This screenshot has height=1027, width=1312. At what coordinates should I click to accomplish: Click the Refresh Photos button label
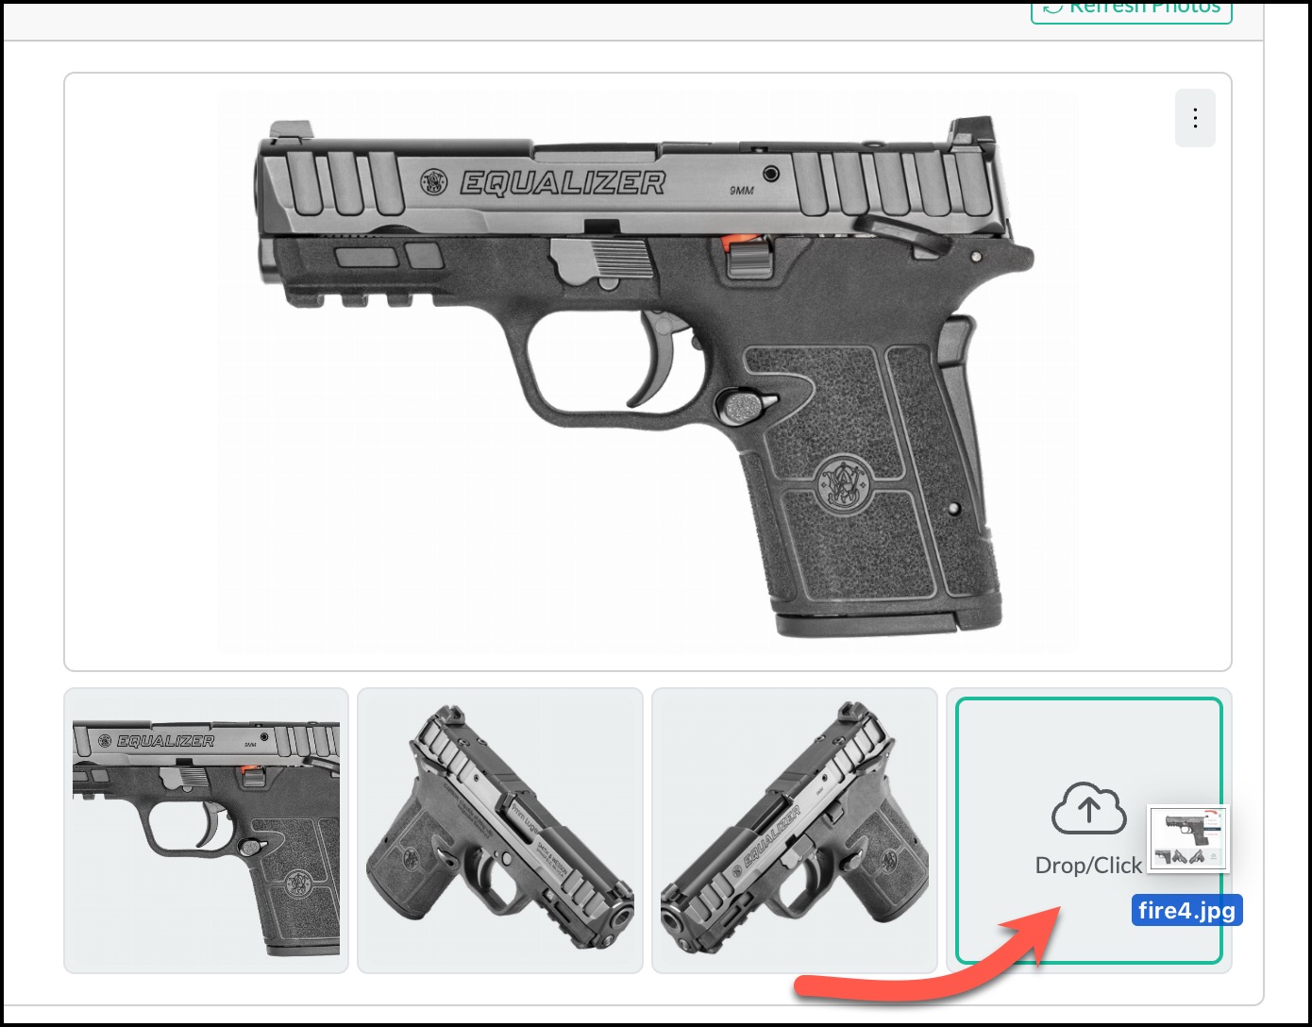[1144, 7]
